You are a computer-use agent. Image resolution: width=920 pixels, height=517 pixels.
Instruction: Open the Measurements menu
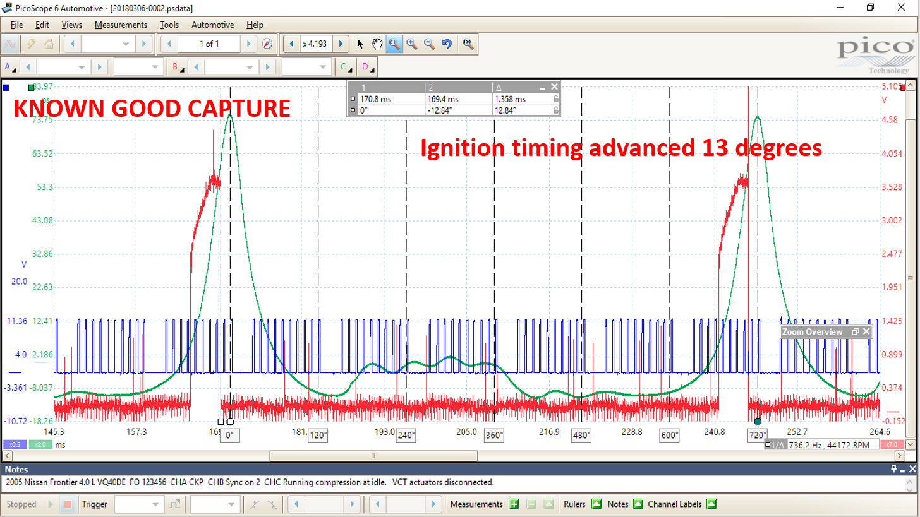pyautogui.click(x=121, y=25)
